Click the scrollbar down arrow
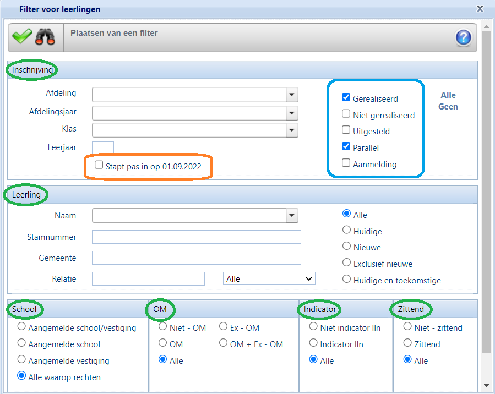The height and width of the screenshot is (394, 495). (x=486, y=385)
